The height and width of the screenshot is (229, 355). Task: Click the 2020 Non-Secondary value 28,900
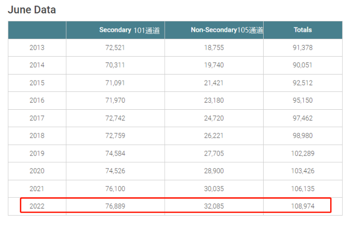tap(214, 171)
